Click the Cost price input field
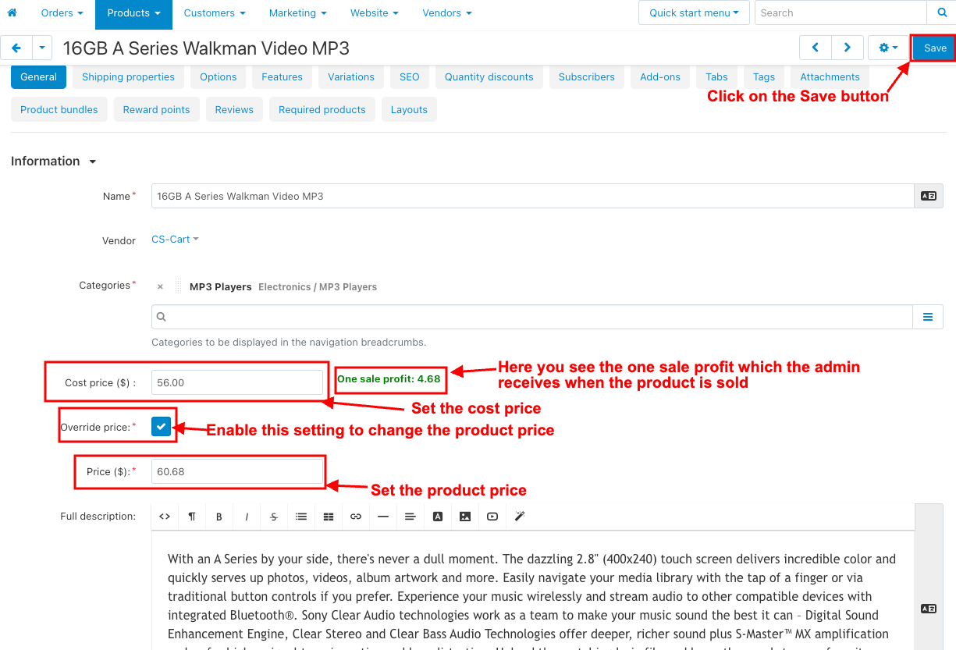Screen dimensions: 956x650 coord(236,382)
